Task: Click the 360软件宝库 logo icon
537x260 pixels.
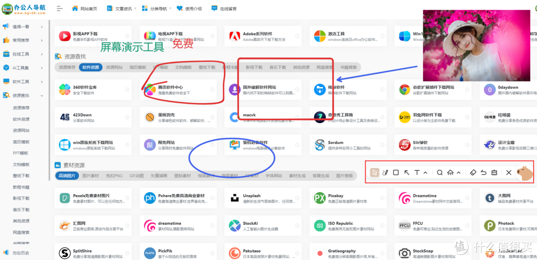Action: [64, 90]
